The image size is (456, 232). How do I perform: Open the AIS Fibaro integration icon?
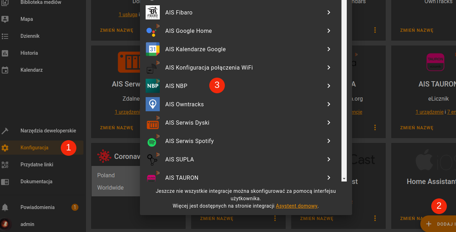click(153, 12)
